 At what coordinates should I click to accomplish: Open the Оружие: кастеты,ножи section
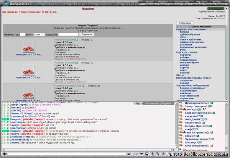coord(191,29)
